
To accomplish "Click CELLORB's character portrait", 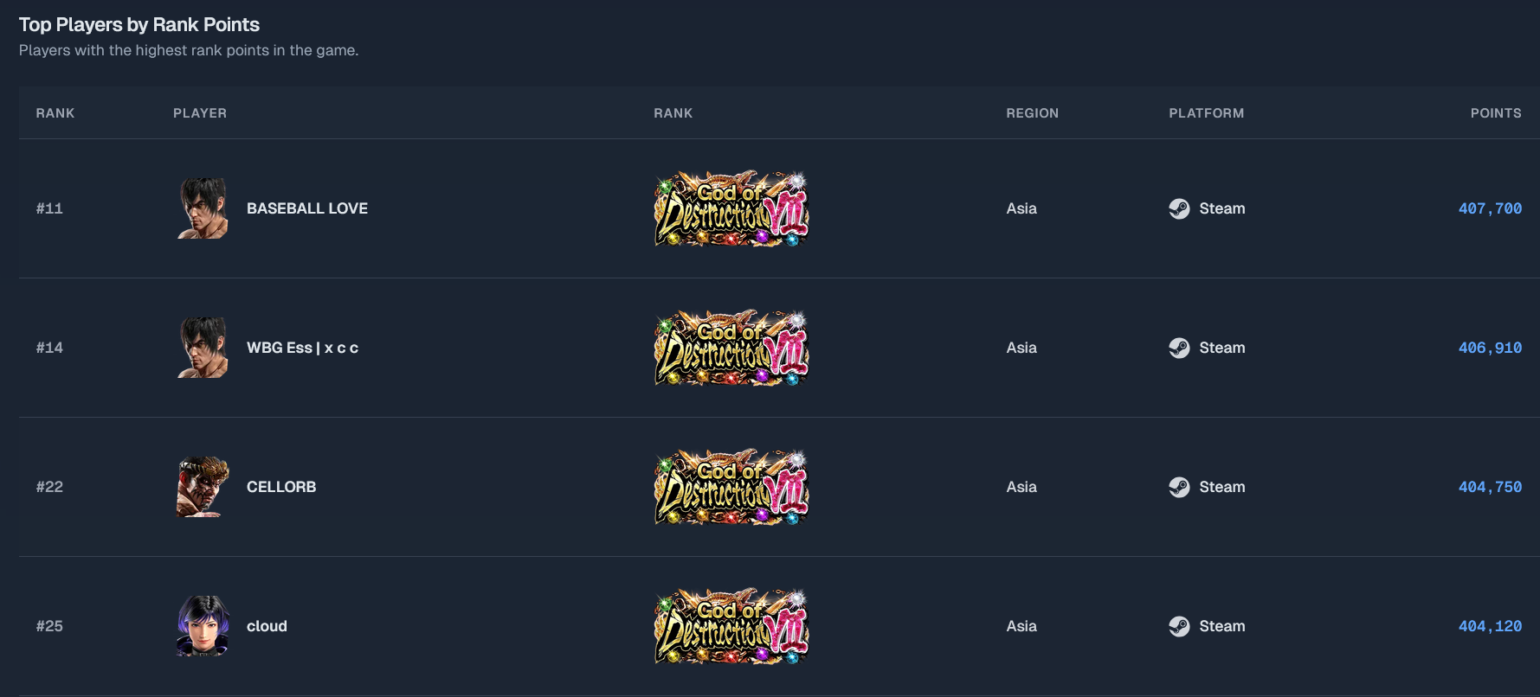I will 203,487.
